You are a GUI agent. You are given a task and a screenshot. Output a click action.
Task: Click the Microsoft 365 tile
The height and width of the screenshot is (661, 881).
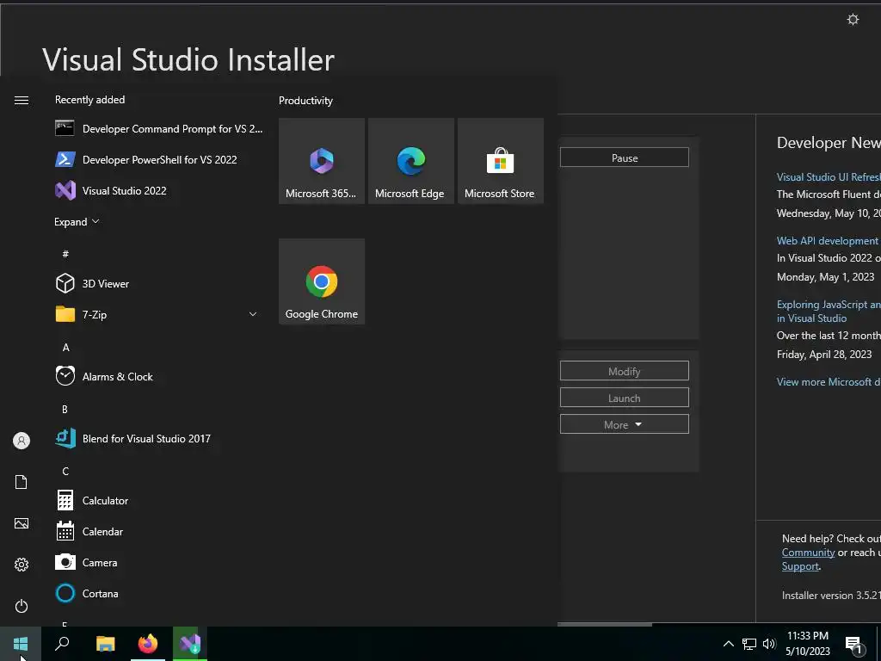pyautogui.click(x=322, y=161)
